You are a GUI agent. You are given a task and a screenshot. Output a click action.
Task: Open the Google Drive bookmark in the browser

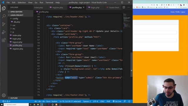click(159, 7)
